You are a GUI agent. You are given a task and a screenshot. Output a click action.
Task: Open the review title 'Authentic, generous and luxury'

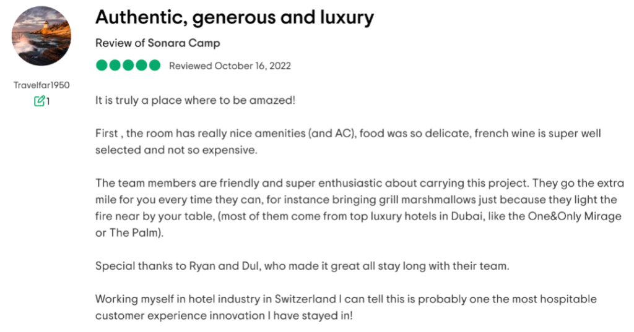(235, 17)
